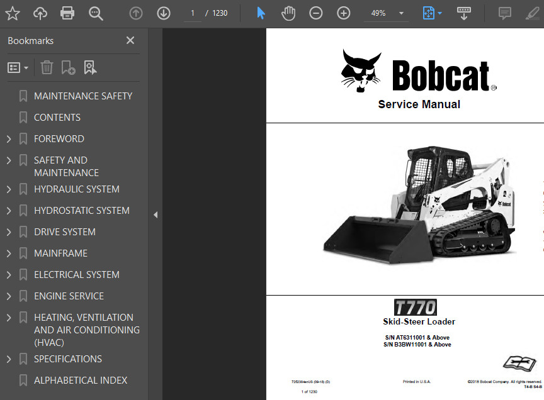Viewport: 544px width, 400px height.
Task: Click the open-book manual icon on page
Action: [519, 364]
